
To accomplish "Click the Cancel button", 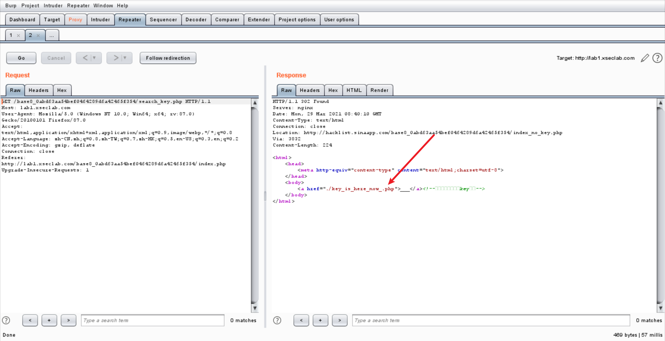I will pos(56,58).
